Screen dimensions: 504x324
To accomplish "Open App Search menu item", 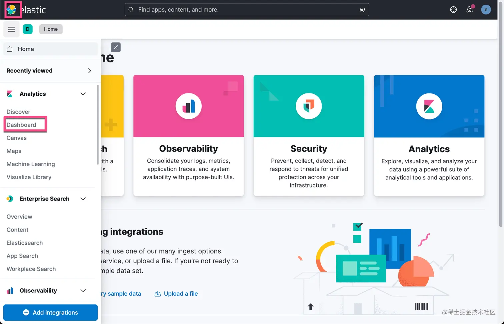I will [x=22, y=256].
